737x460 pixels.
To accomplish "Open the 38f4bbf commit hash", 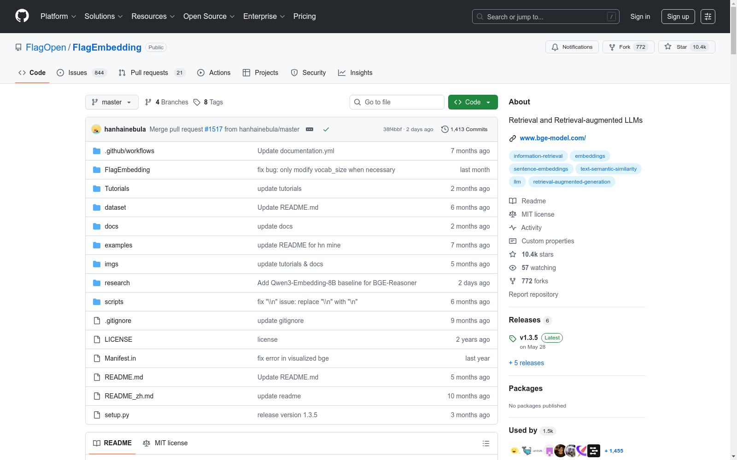I will coord(392,129).
